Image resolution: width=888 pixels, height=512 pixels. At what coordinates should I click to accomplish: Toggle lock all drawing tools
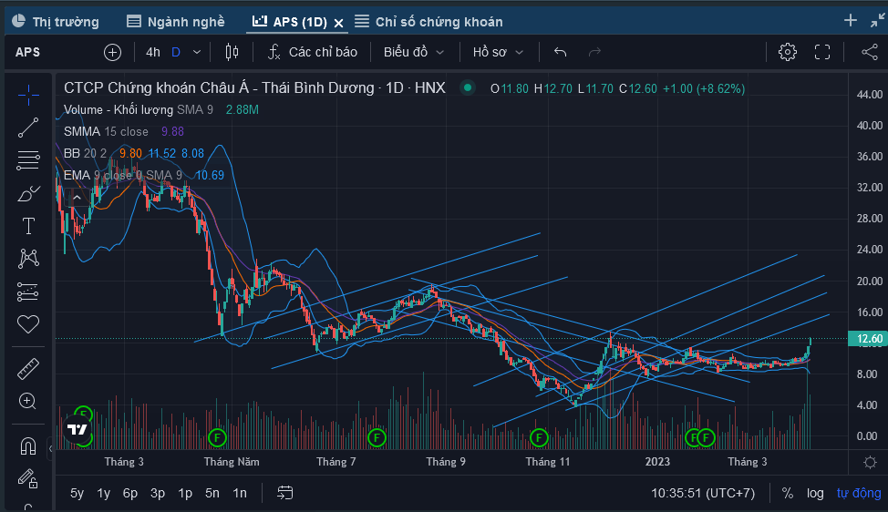click(x=27, y=478)
